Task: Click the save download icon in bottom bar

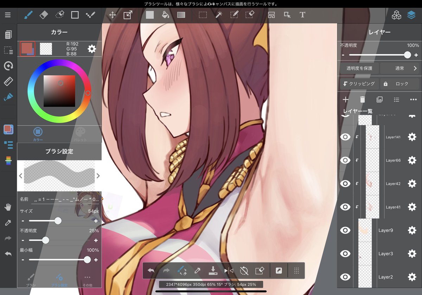Action: click(213, 270)
